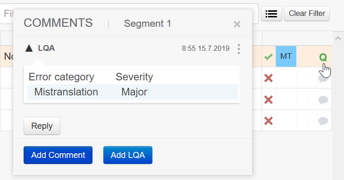Click the green checkmark confirmed status
The width and height of the screenshot is (344, 180).
pos(268,57)
